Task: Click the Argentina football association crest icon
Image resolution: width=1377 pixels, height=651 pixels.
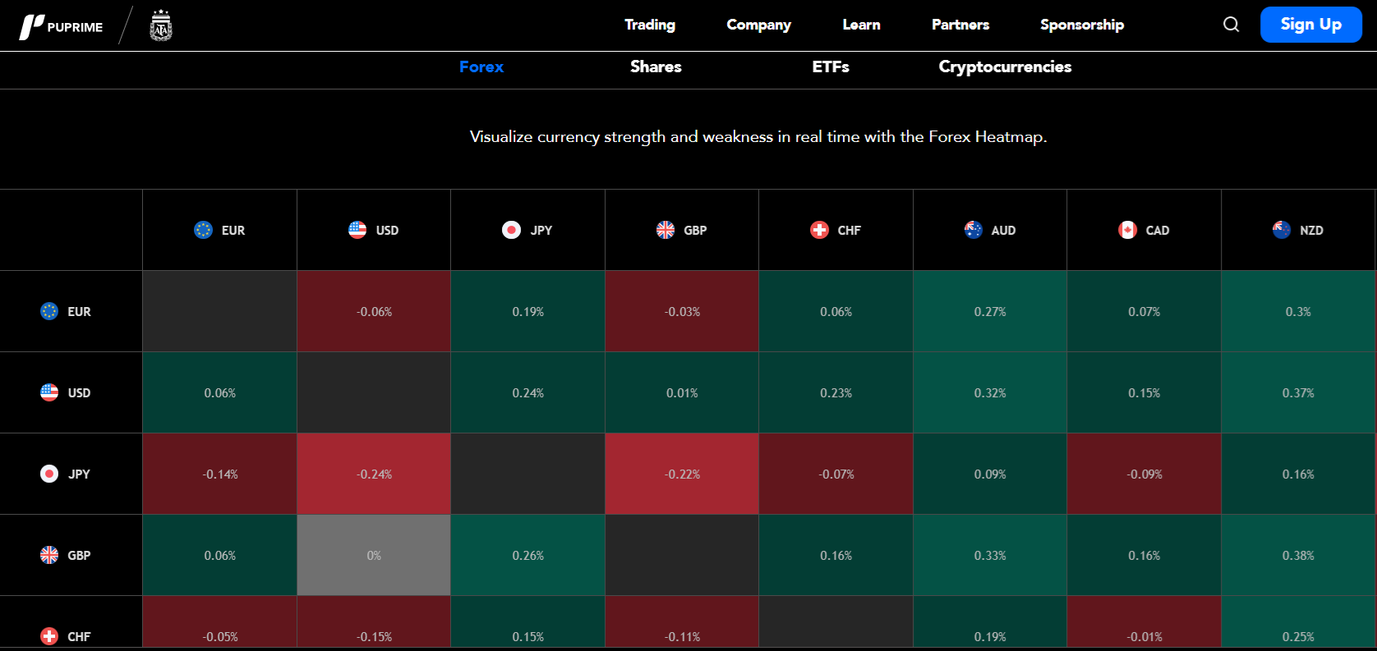Action: (161, 26)
